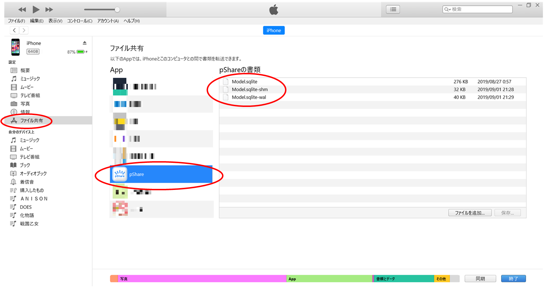The width and height of the screenshot is (544, 287).
Task: Click the 276 KB size cell
Action: point(461,82)
